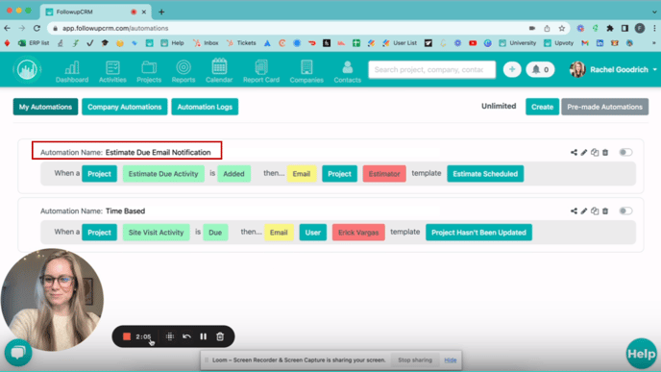Open Pre-made Automations
This screenshot has height=372, width=661.
tap(604, 107)
